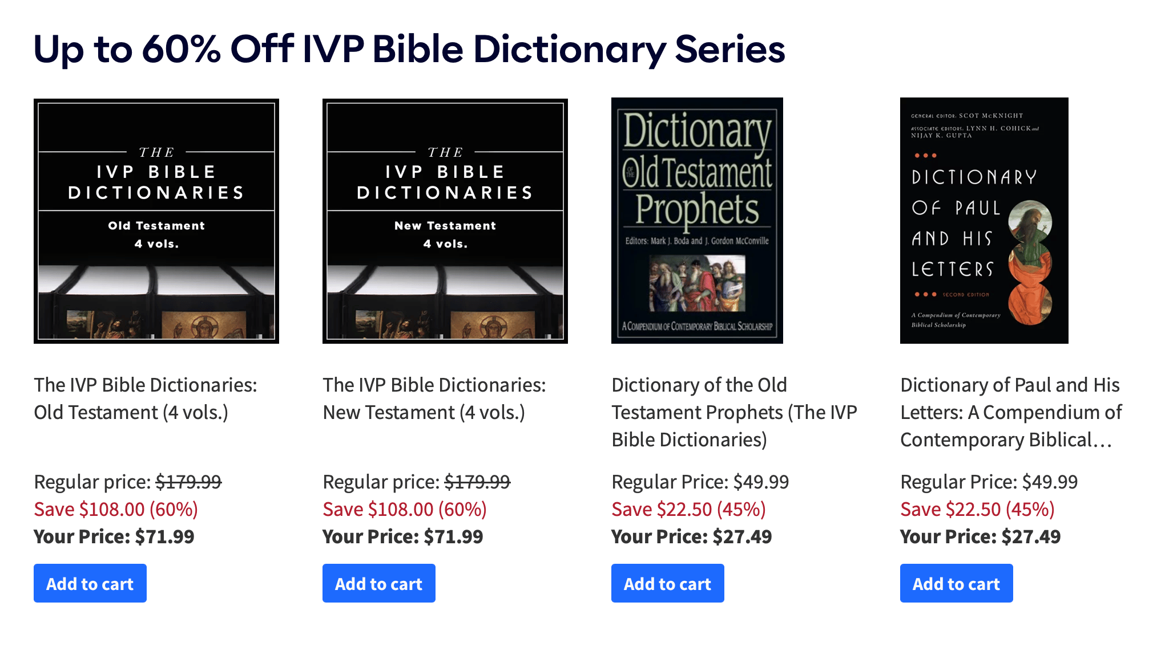The image size is (1169, 651).
Task: Click Paul dictionary's Regular Price $49.99
Action: (x=989, y=482)
